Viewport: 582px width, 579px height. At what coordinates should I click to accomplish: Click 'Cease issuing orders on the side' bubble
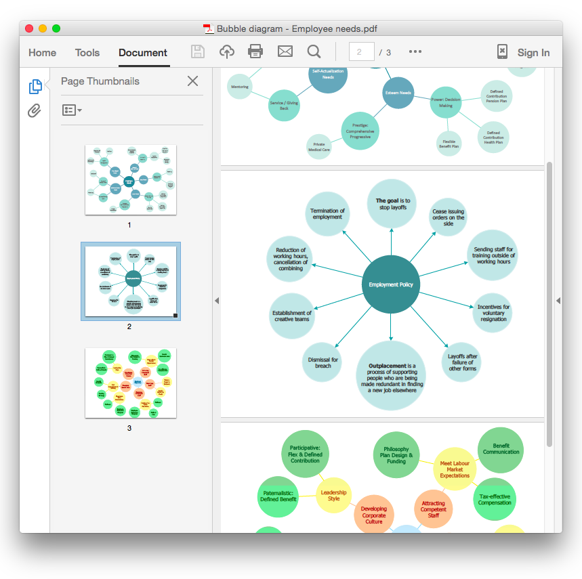click(448, 217)
